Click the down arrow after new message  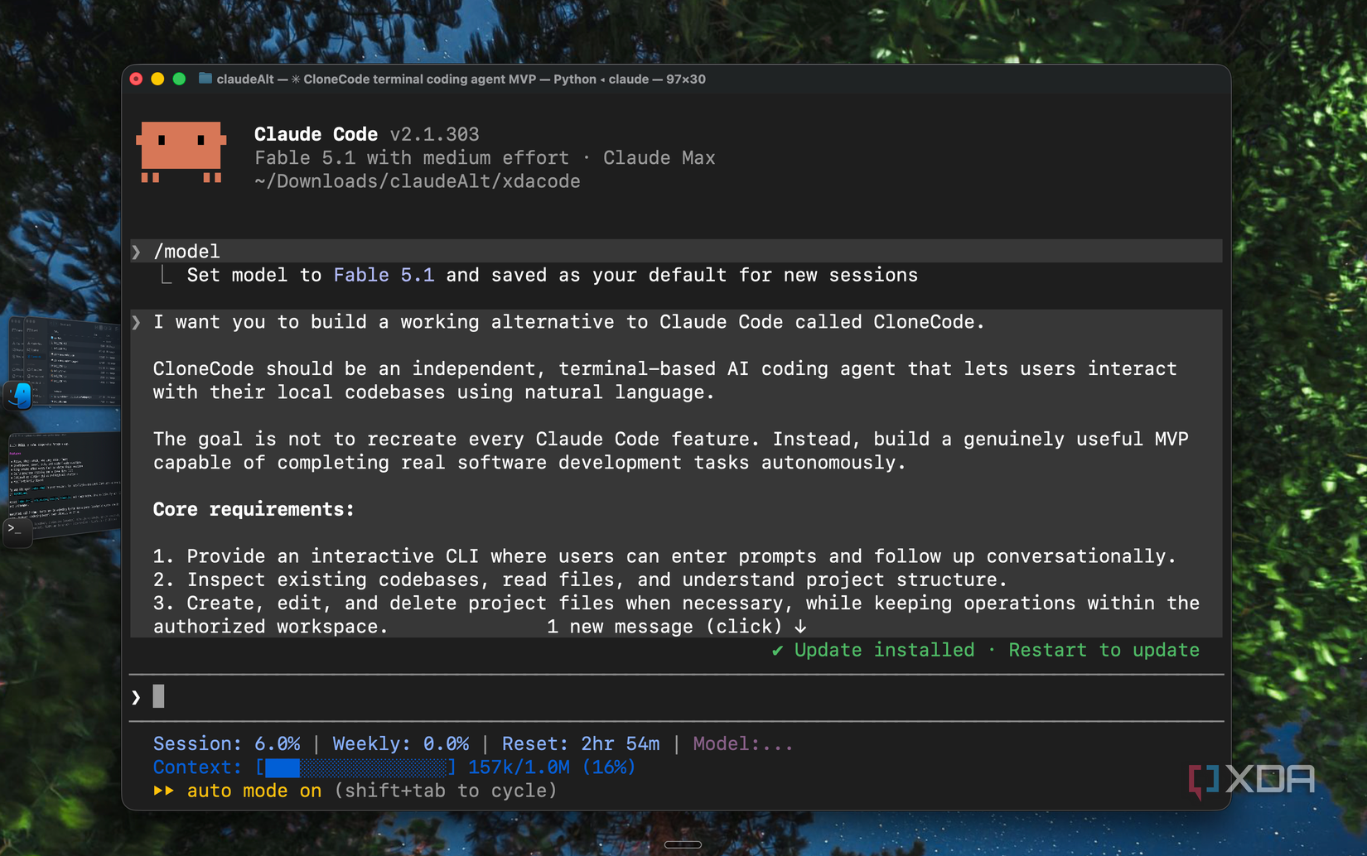click(800, 627)
